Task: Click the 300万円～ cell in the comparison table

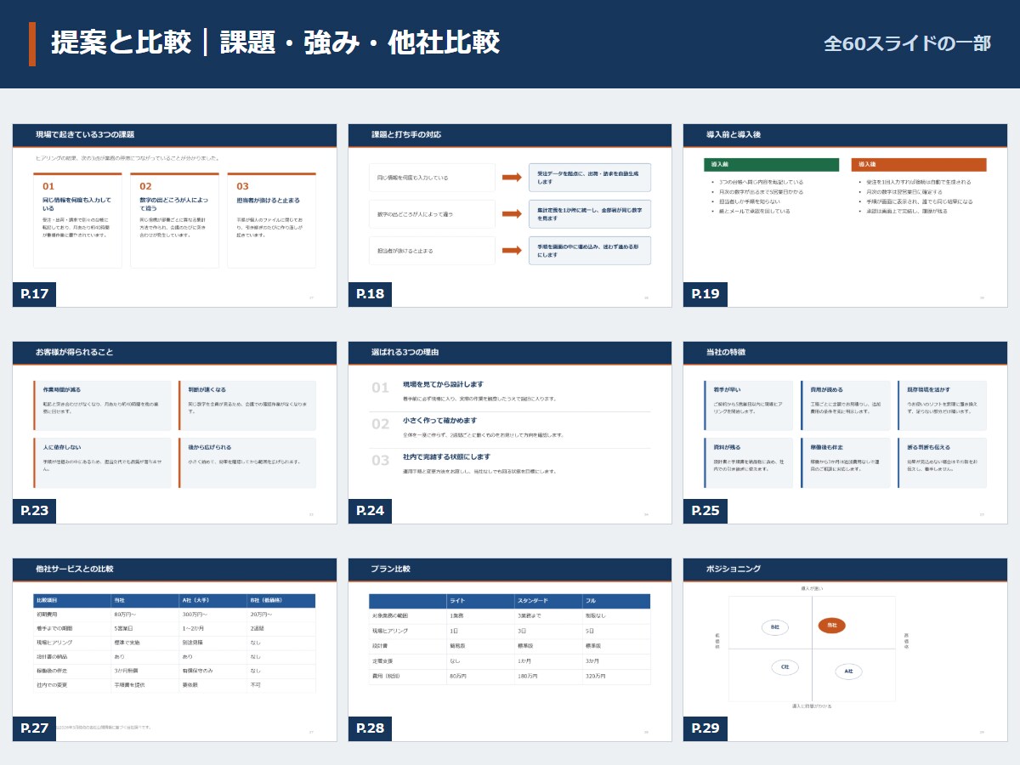Action: pyautogui.click(x=212, y=615)
